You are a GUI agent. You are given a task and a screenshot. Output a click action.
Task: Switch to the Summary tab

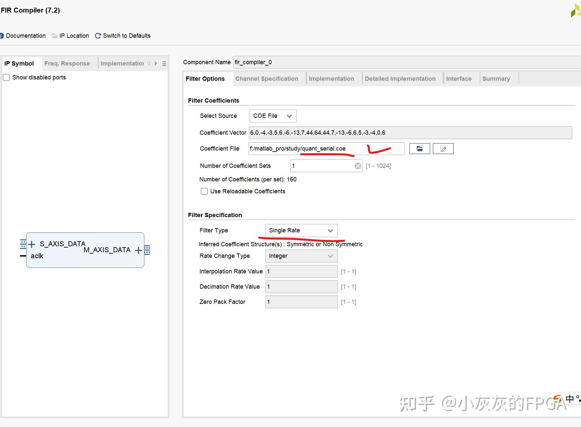[496, 78]
